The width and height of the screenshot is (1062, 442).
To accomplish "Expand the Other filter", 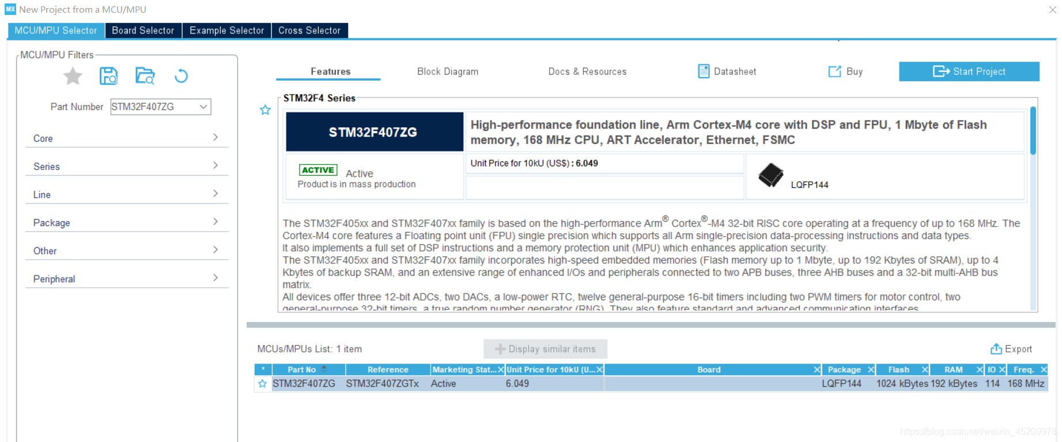I will tap(127, 251).
